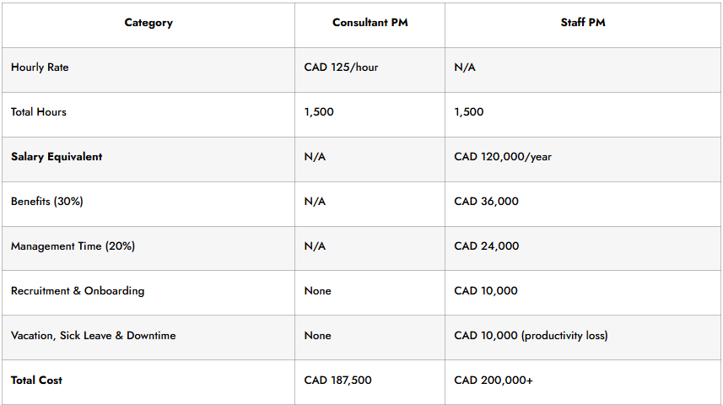Select the Staff PM column header

coord(583,23)
